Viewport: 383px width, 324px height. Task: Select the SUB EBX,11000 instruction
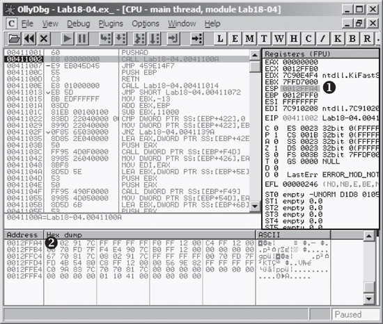pyautogui.click(x=150, y=112)
